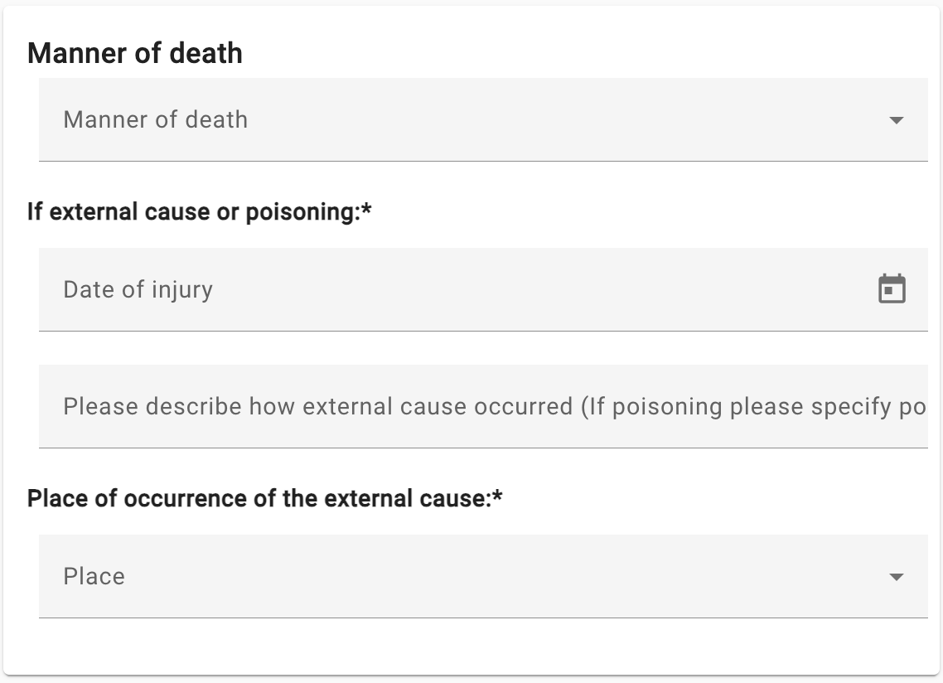This screenshot has width=943, height=683.
Task: Select the 'Place' placeholder text
Action: (x=94, y=576)
